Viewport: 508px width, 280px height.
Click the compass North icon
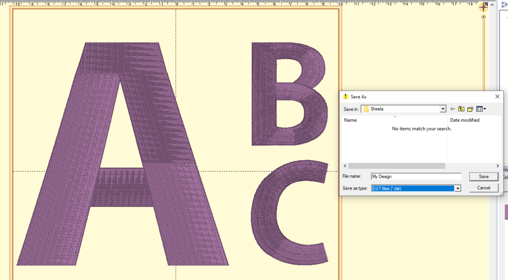pos(483,7)
